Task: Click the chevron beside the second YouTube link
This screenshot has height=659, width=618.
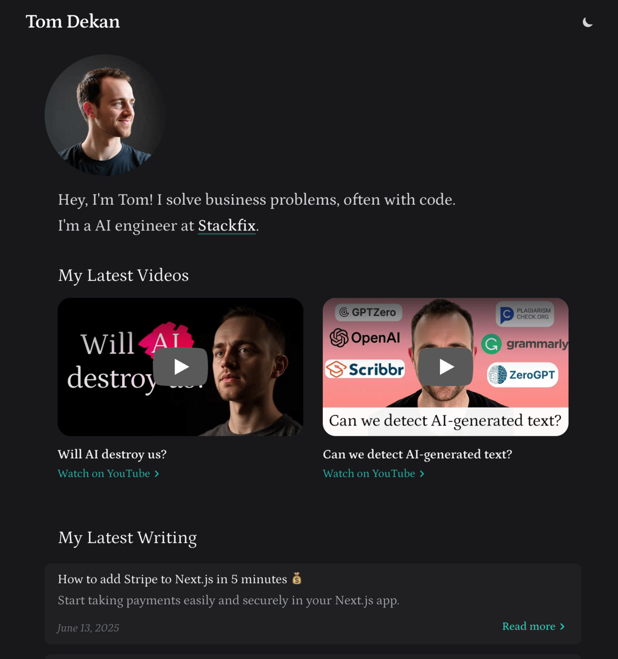Action: click(422, 474)
